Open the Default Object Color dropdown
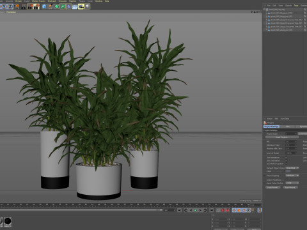Screen dimensions: 307x230 click(x=292, y=168)
